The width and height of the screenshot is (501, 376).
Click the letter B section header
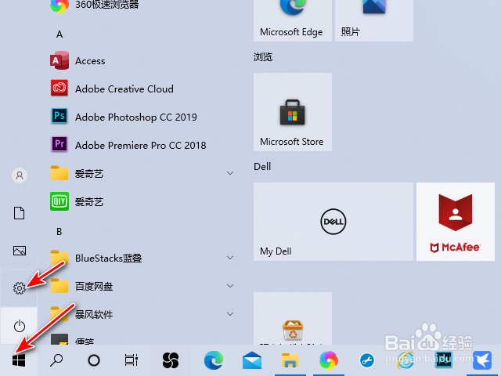[x=59, y=232]
